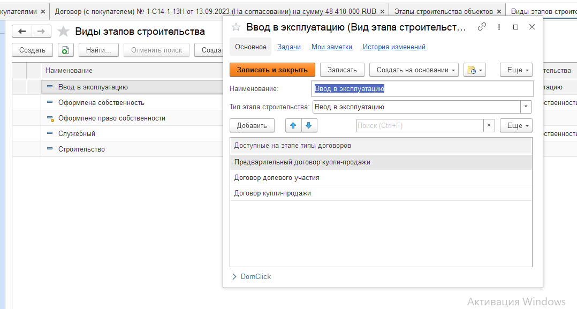577x309 pixels.
Task: Star the Виды этапов строительства list
Action: (64, 32)
